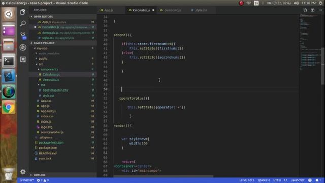Screen dimensions: 325x183
Task: Place cursor on line 54 setState operator code
Action: (x=156, y=107)
